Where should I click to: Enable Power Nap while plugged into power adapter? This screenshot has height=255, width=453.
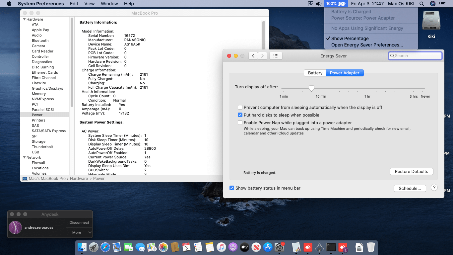click(240, 123)
